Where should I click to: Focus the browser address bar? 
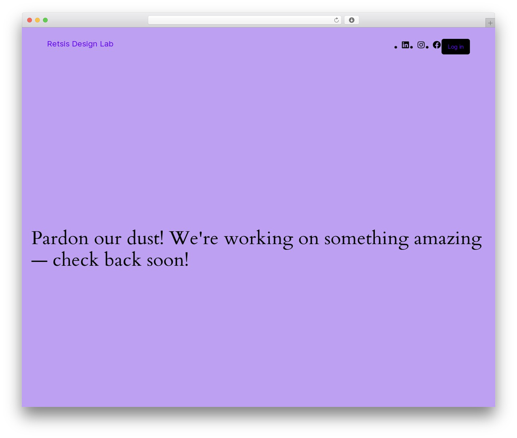coord(244,20)
